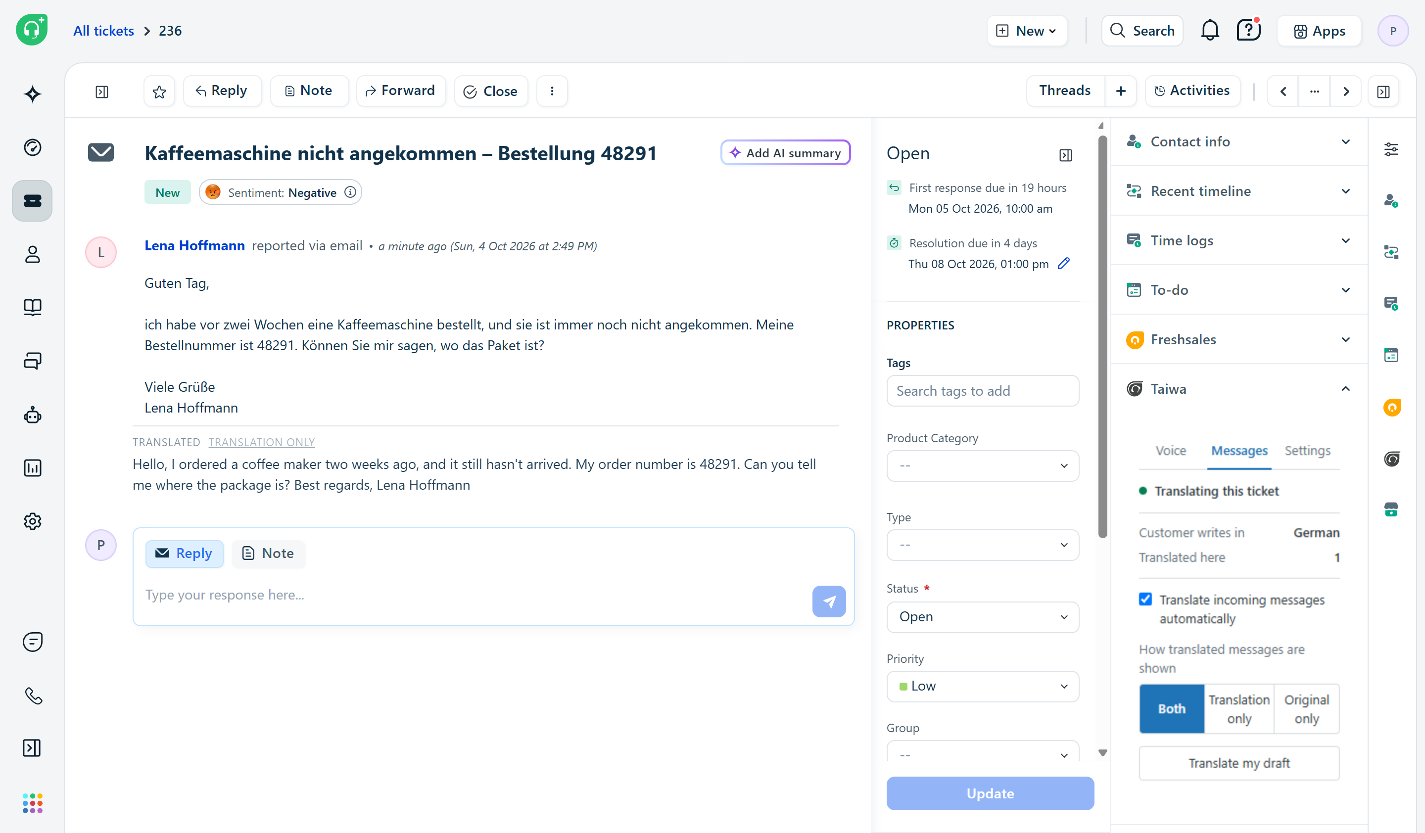Open the New dropdown in top bar
1425x833 pixels.
tap(1027, 31)
